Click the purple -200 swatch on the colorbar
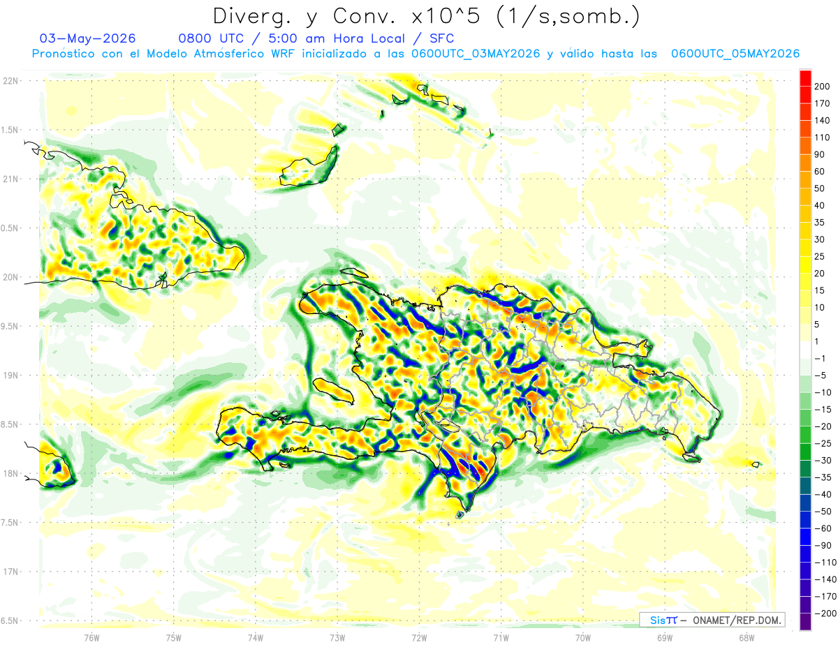 coord(805,621)
